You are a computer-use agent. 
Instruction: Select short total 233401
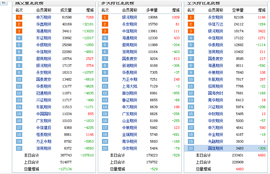tap(238, 155)
